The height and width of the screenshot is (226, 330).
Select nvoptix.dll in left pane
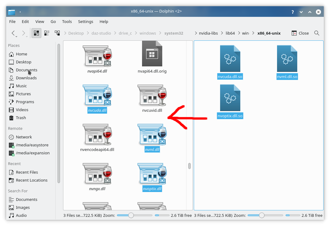pos(152,174)
